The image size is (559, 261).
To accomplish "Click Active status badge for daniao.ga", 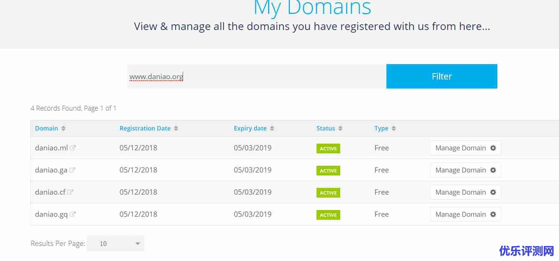I will pos(328,171).
